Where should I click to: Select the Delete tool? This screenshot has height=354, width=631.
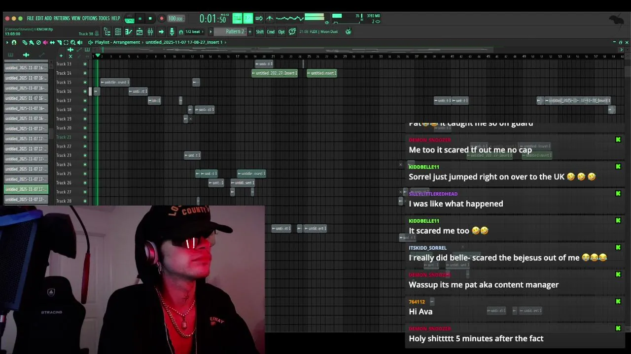(x=38, y=42)
